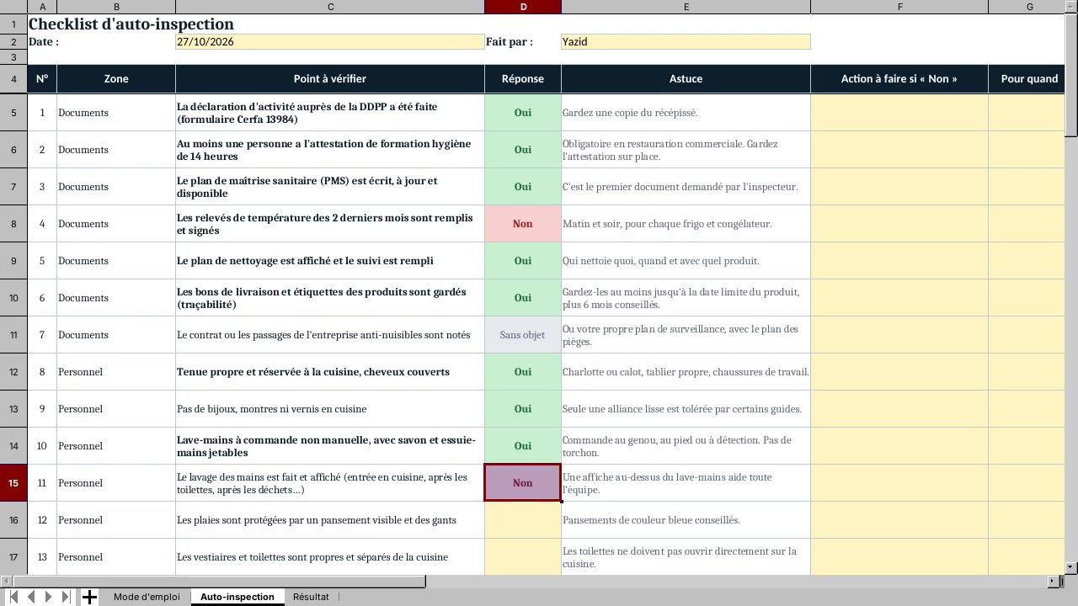Click 'Pansements de couleur bleue conseillés.' cell
1078x606 pixels.
(x=686, y=520)
